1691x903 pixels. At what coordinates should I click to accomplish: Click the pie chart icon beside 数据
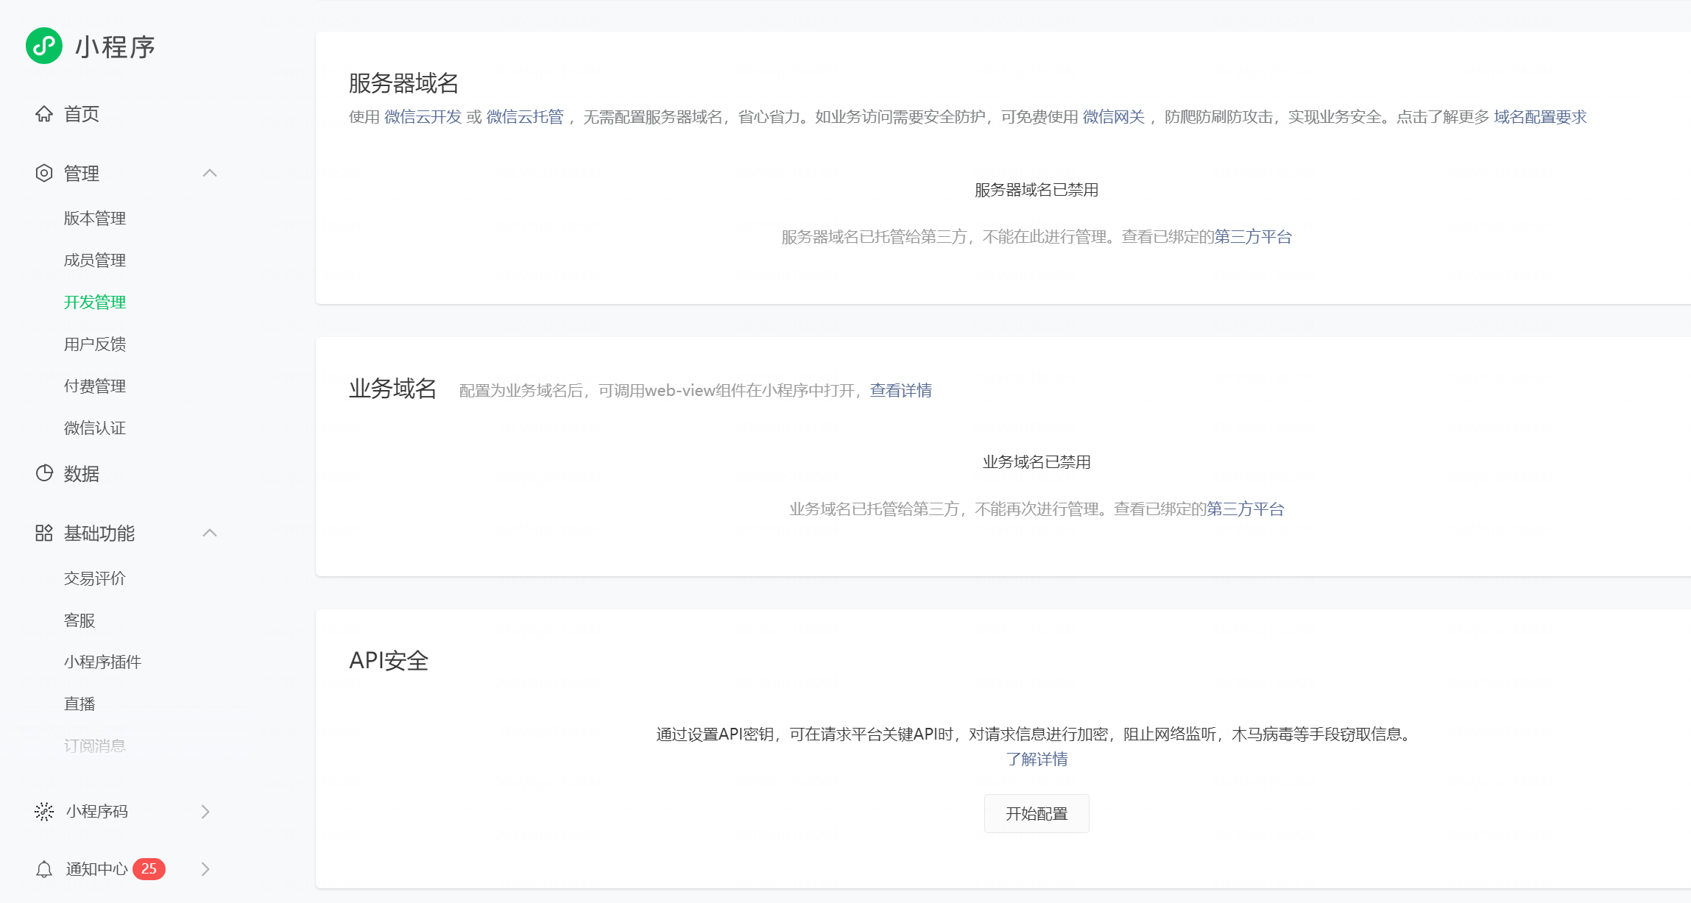tap(44, 473)
